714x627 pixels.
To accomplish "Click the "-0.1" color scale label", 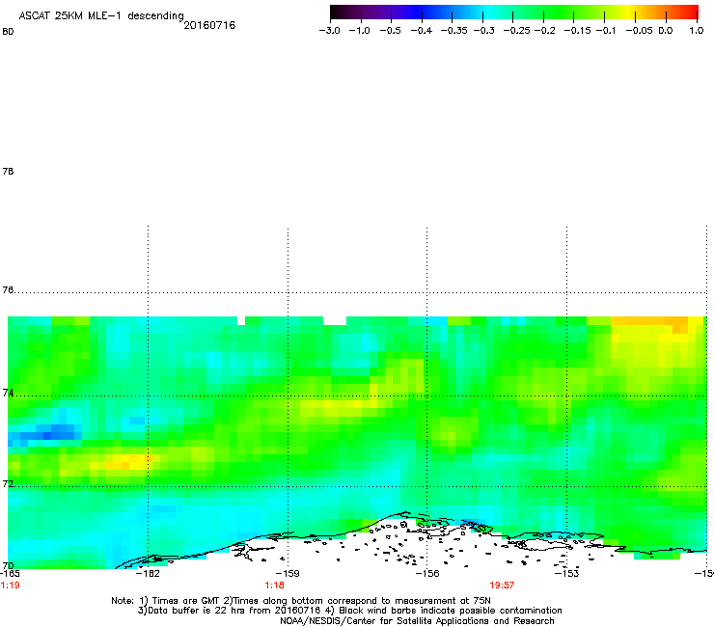I will tap(606, 31).
